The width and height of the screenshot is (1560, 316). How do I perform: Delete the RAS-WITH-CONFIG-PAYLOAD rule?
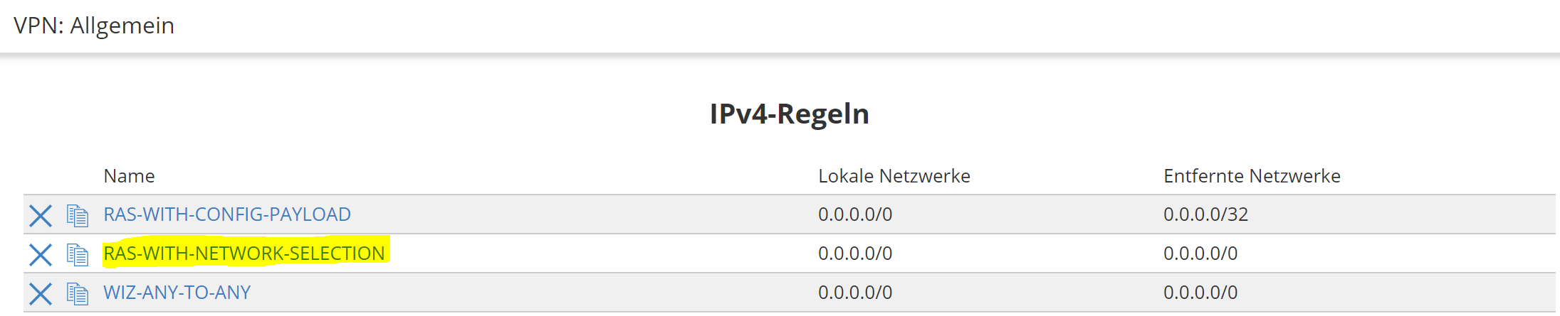(41, 215)
